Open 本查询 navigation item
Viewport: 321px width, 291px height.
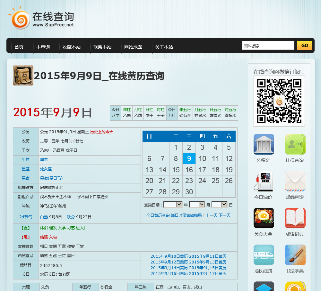pos(43,47)
